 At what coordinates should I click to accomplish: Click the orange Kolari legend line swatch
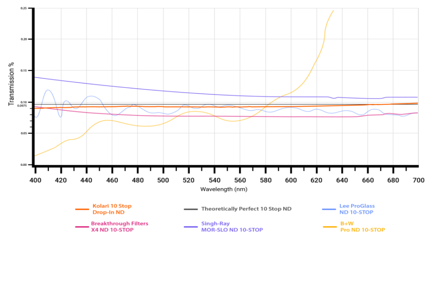pyautogui.click(x=82, y=209)
